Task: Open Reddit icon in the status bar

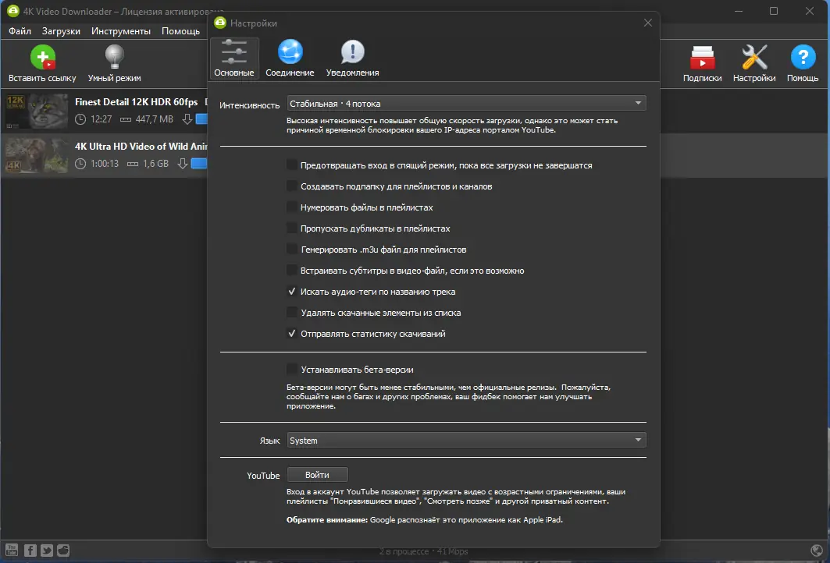Action: (63, 551)
